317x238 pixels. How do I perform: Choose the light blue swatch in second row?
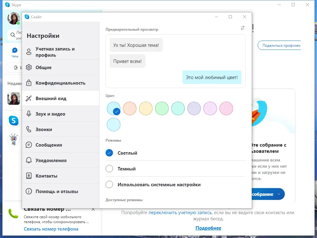pos(114,125)
